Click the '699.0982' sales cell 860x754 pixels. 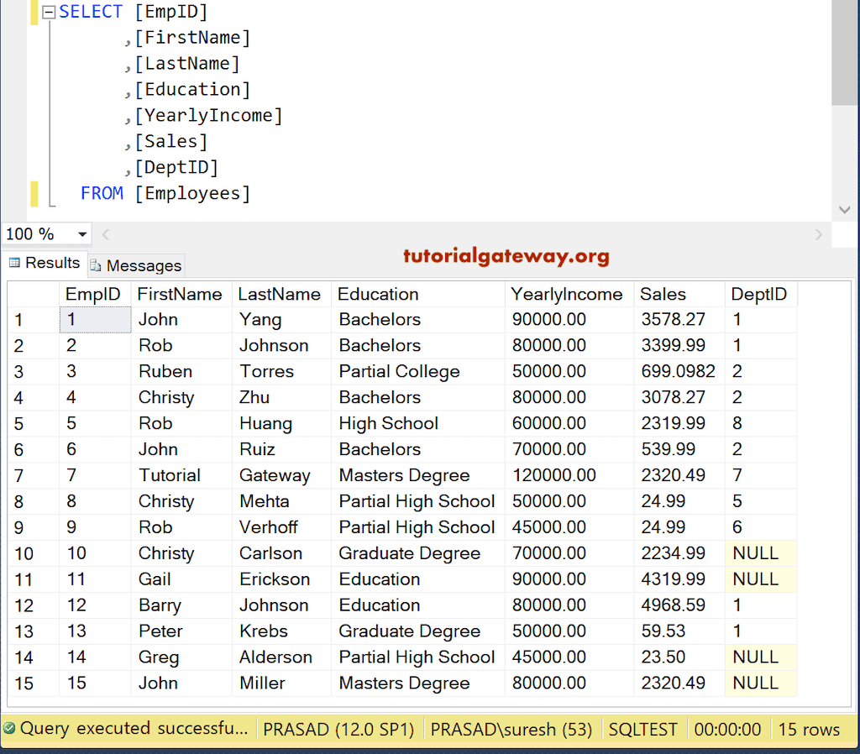(679, 372)
